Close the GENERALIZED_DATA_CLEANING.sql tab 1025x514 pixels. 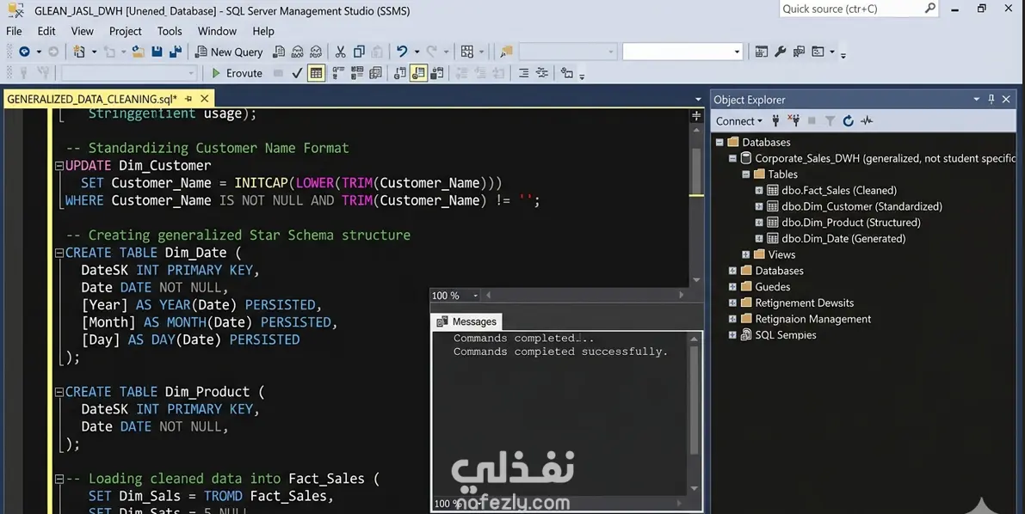(204, 99)
